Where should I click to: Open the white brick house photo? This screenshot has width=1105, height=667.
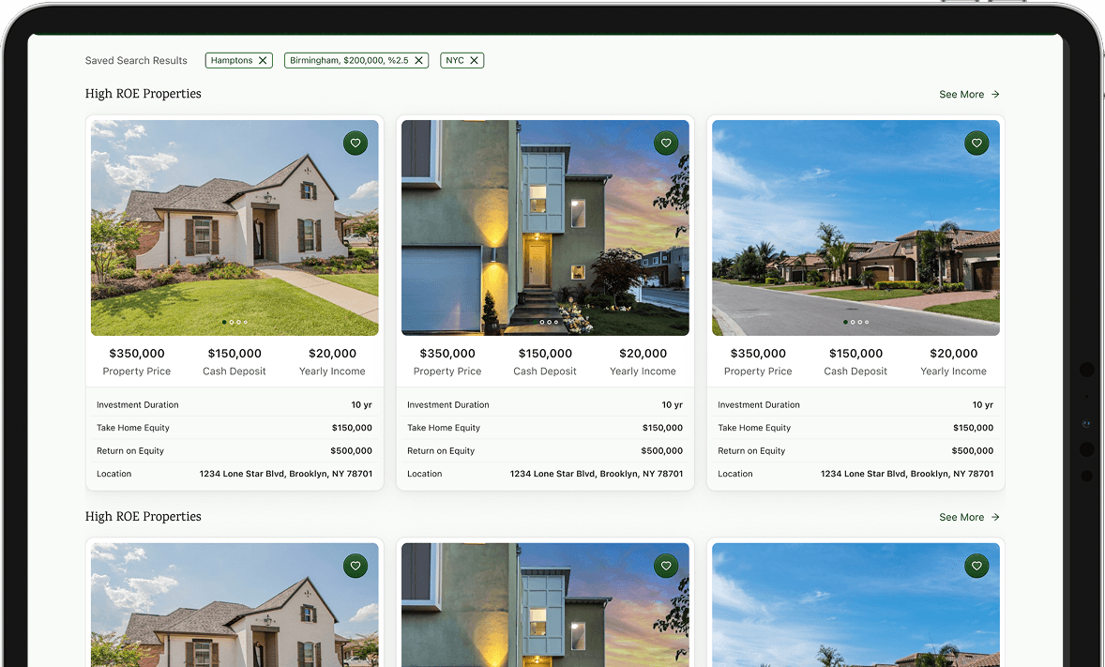click(x=235, y=227)
